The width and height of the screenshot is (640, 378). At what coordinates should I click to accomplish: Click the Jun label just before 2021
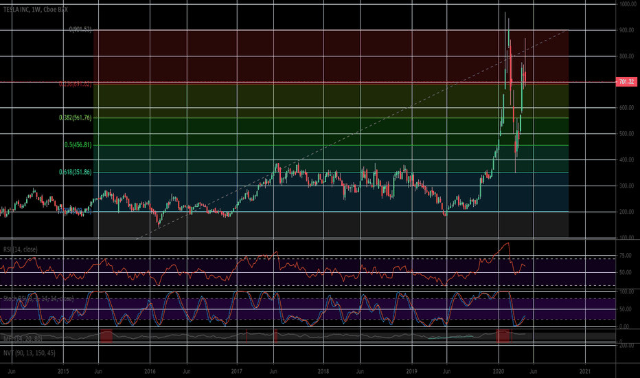tap(533, 371)
